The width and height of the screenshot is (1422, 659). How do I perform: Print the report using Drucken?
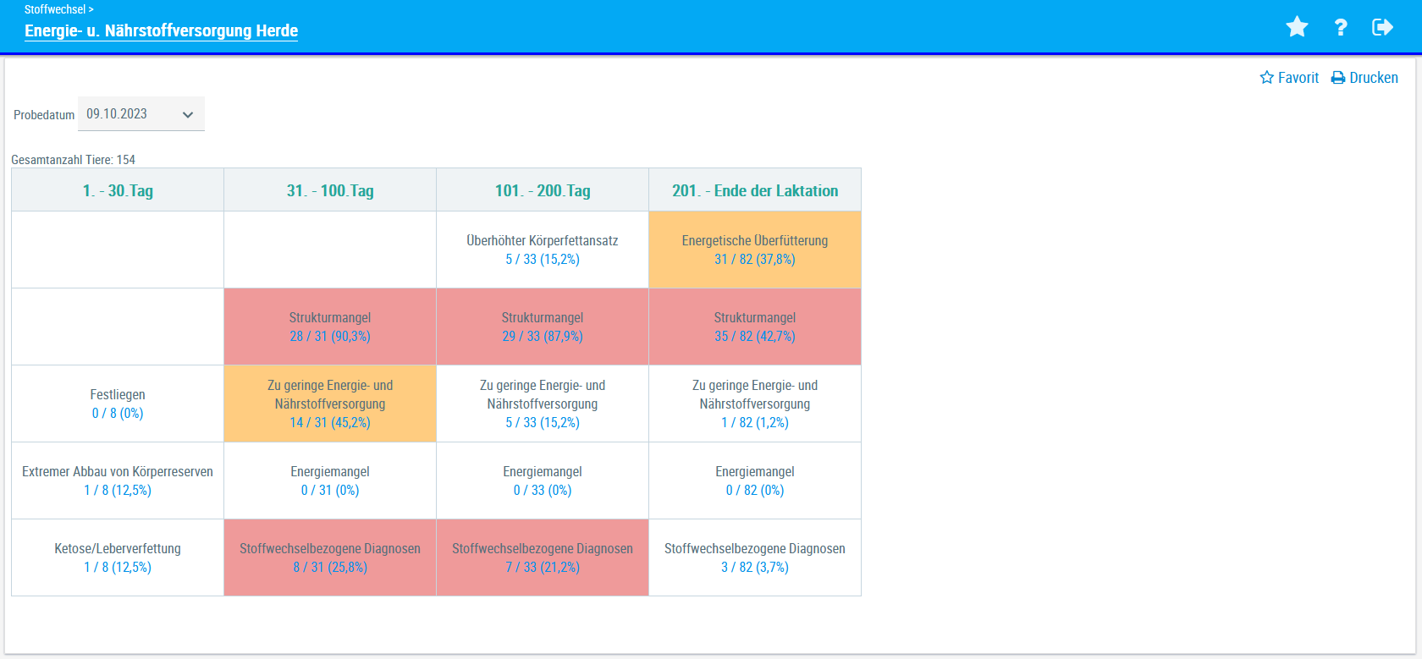click(x=1364, y=78)
